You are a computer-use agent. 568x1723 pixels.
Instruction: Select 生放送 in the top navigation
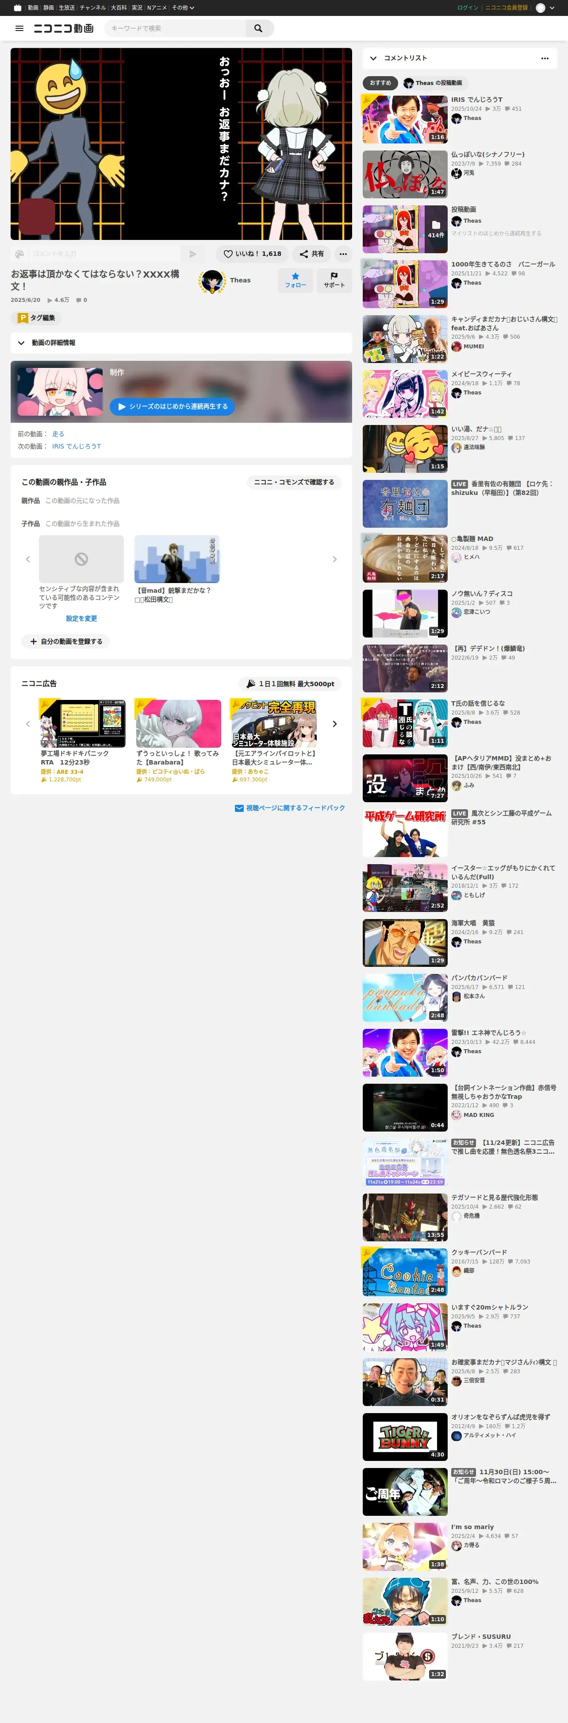tap(67, 8)
